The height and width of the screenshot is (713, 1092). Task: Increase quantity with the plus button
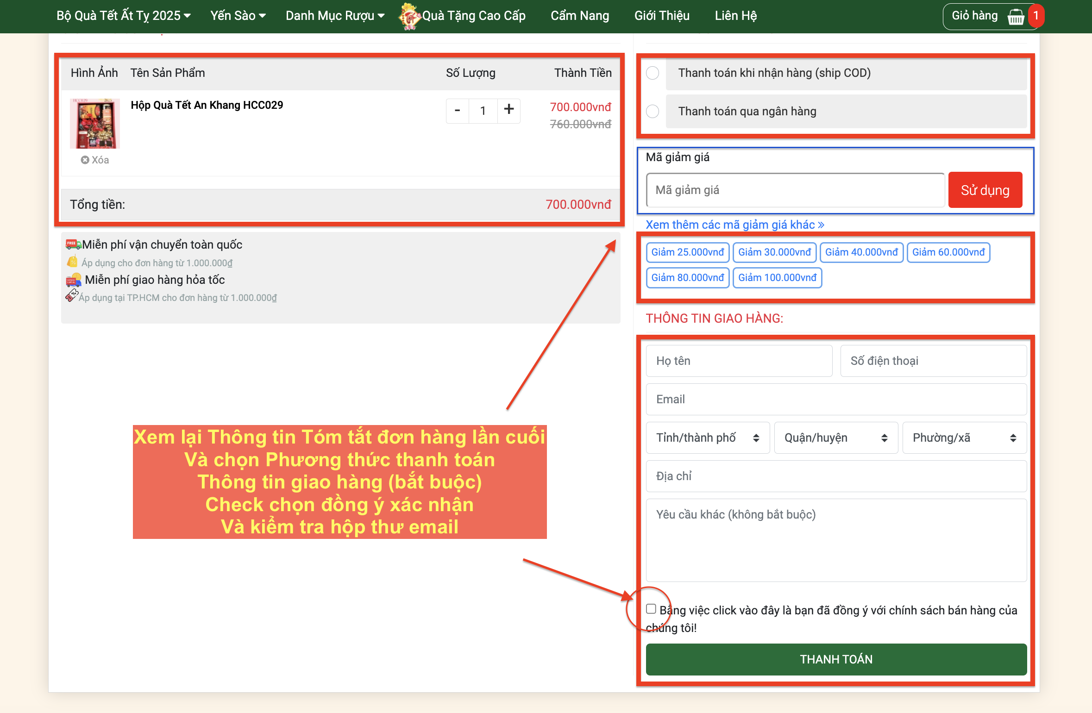coord(509,111)
